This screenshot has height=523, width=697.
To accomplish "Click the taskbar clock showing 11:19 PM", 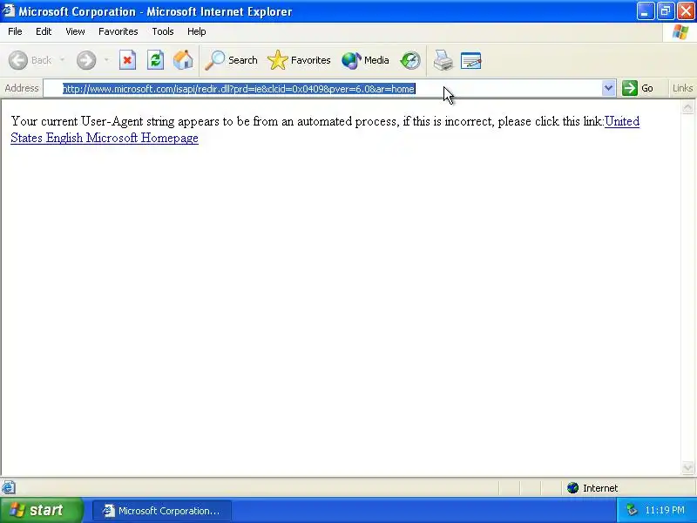I will (665, 510).
